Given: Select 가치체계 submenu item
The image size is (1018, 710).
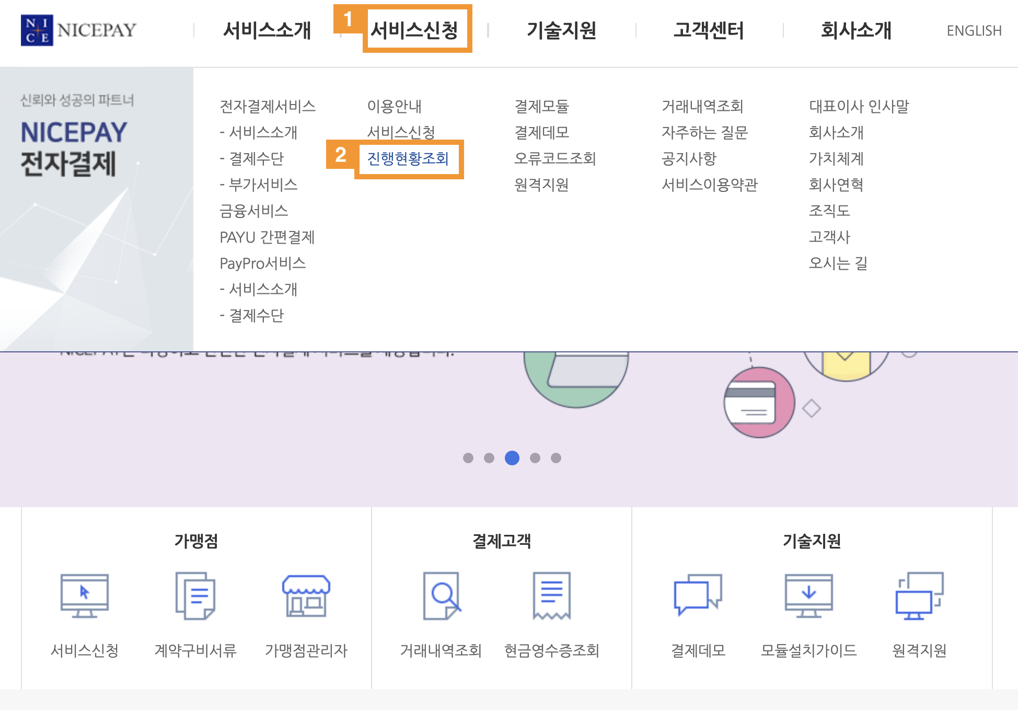Looking at the screenshot, I should tap(837, 158).
